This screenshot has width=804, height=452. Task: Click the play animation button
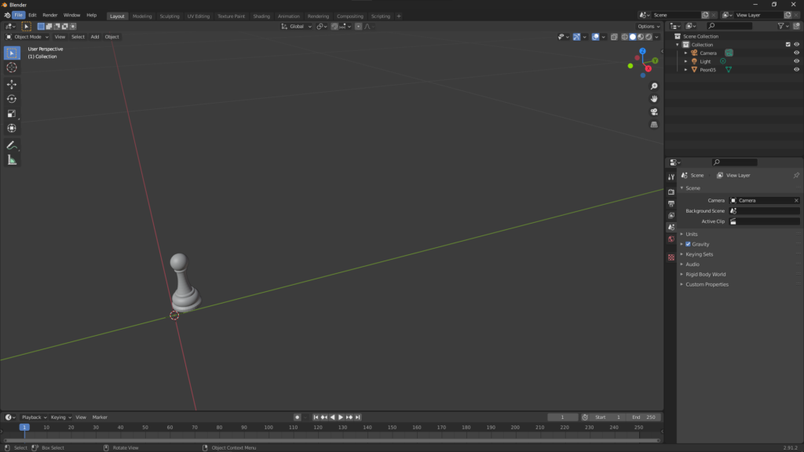click(x=341, y=417)
